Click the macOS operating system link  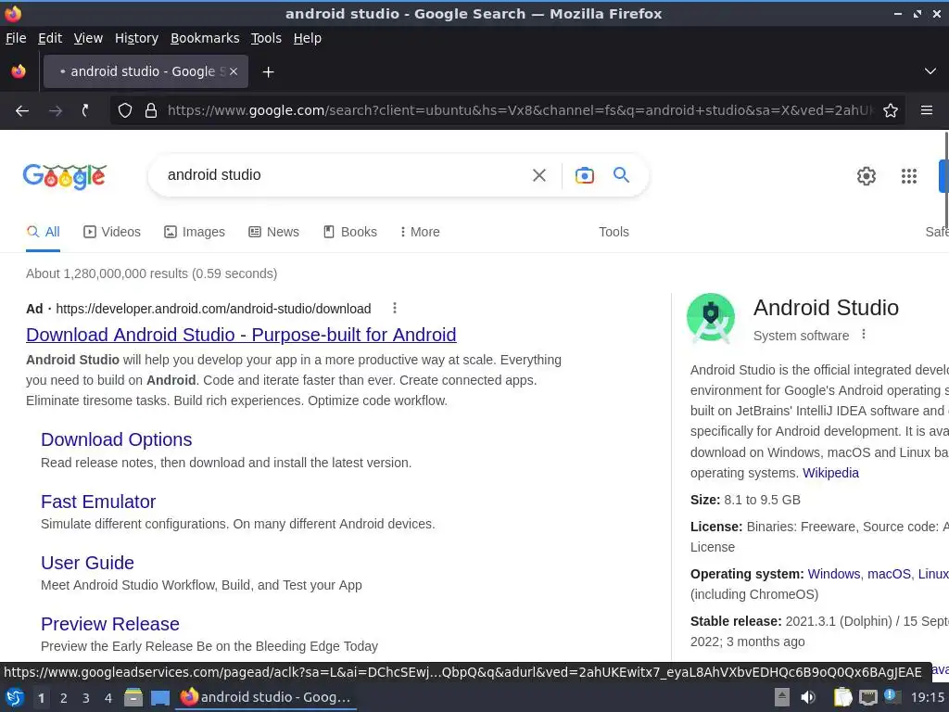tap(889, 574)
